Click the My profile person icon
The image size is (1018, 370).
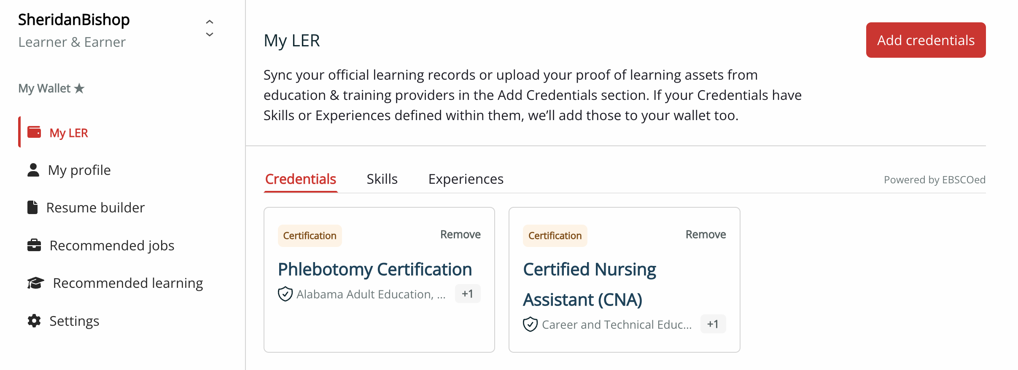(x=33, y=170)
